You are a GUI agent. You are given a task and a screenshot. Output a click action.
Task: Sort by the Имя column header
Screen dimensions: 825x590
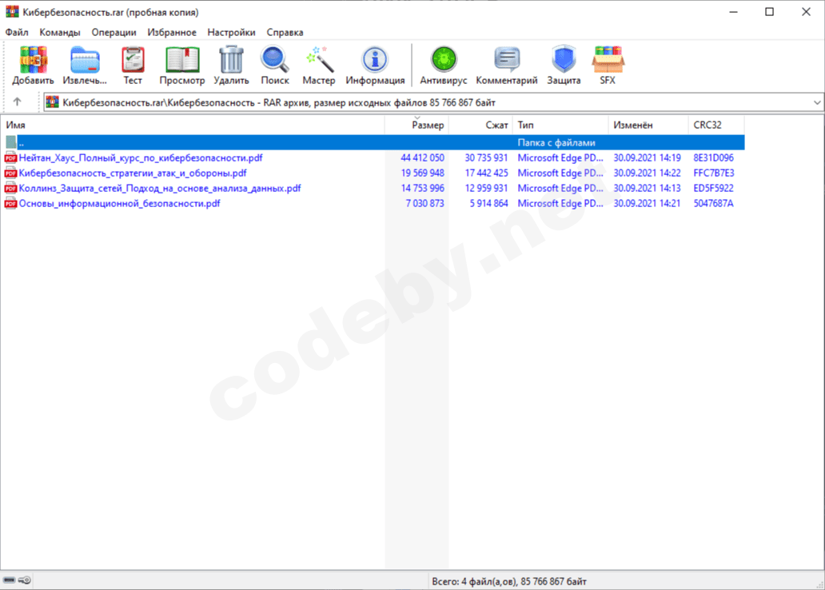[x=193, y=125]
